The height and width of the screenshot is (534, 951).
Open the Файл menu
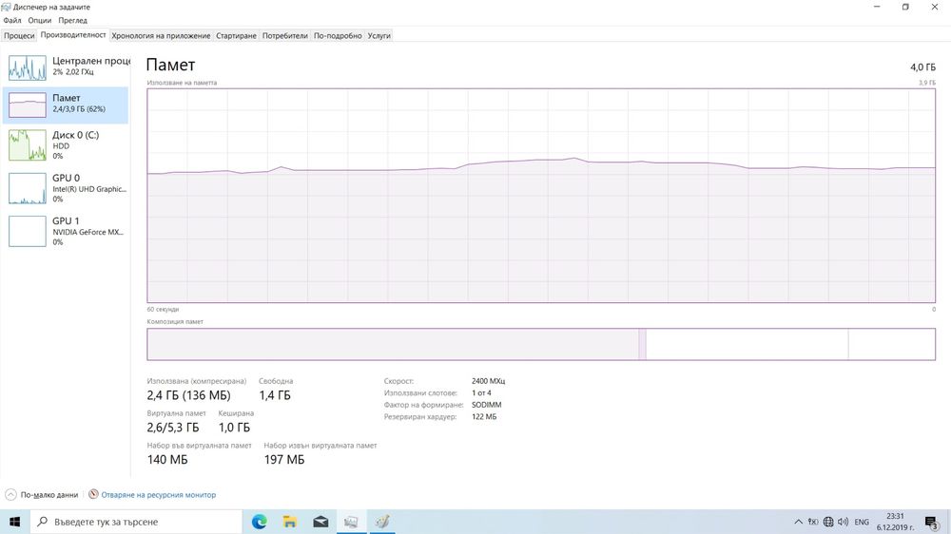click(x=12, y=20)
